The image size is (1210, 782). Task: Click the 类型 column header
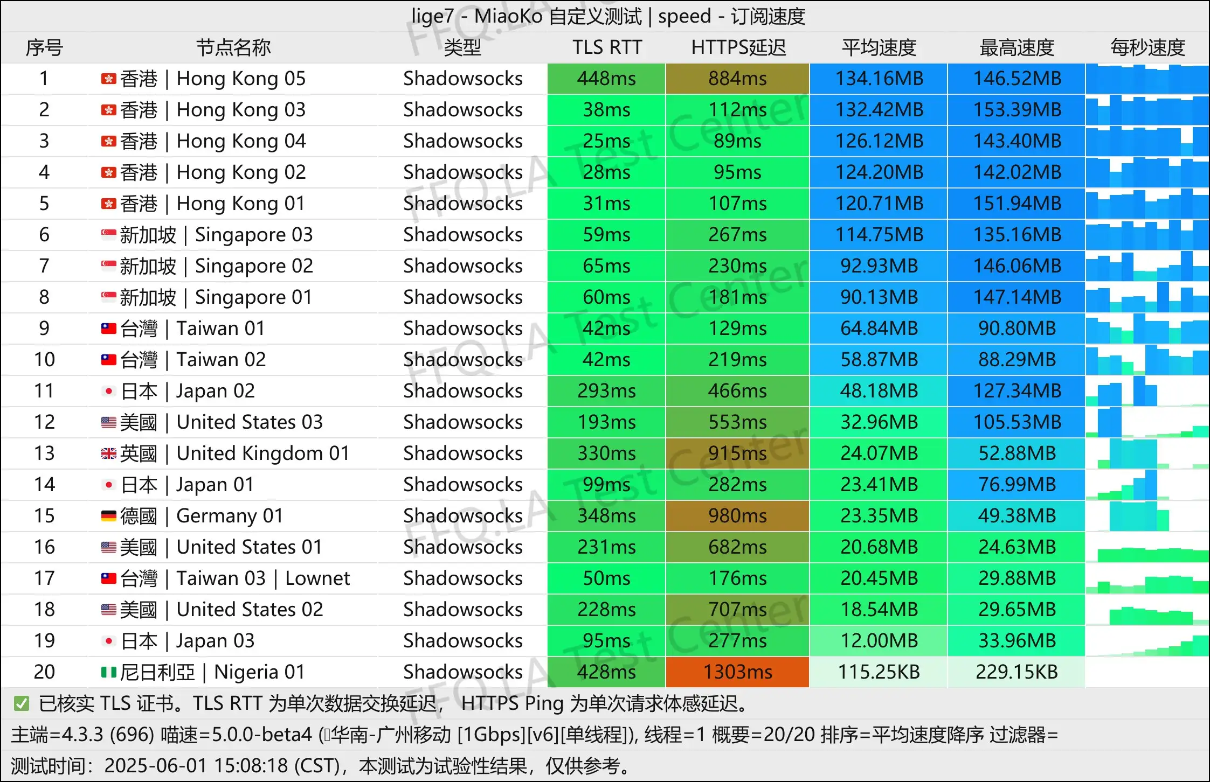click(462, 47)
